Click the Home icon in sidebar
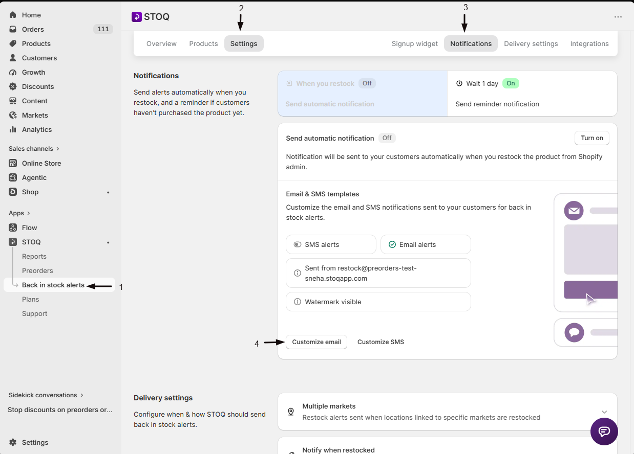The height and width of the screenshot is (454, 634). point(13,15)
